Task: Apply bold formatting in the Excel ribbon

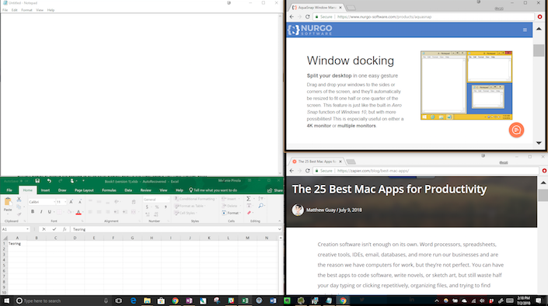Action: click(33, 212)
